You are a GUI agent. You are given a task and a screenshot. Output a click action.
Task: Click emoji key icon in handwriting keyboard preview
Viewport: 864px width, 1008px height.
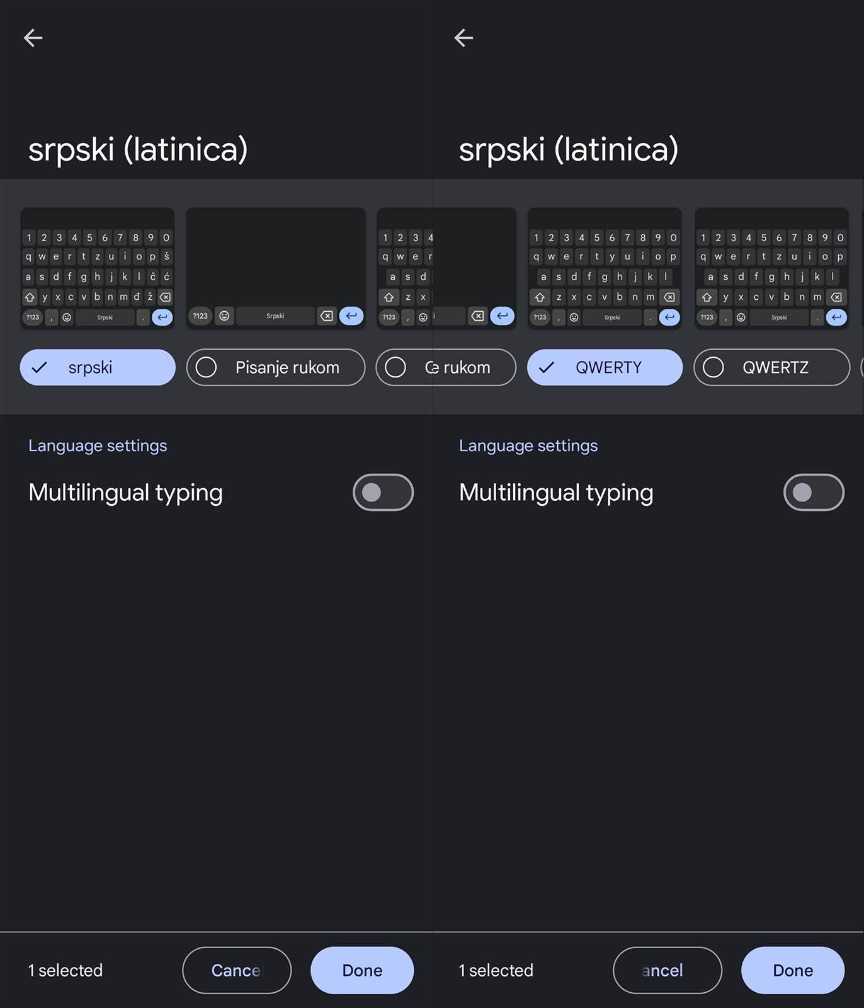coord(224,316)
